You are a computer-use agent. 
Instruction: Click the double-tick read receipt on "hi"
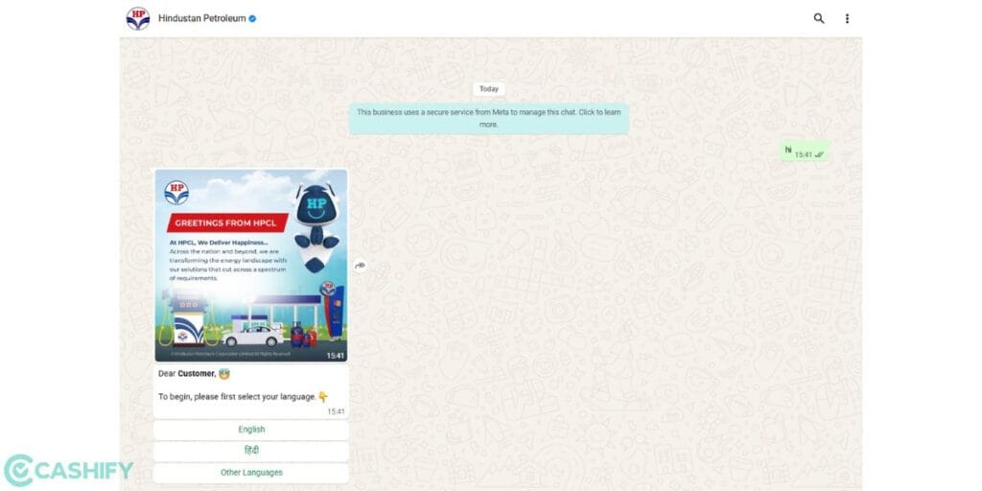tap(819, 154)
